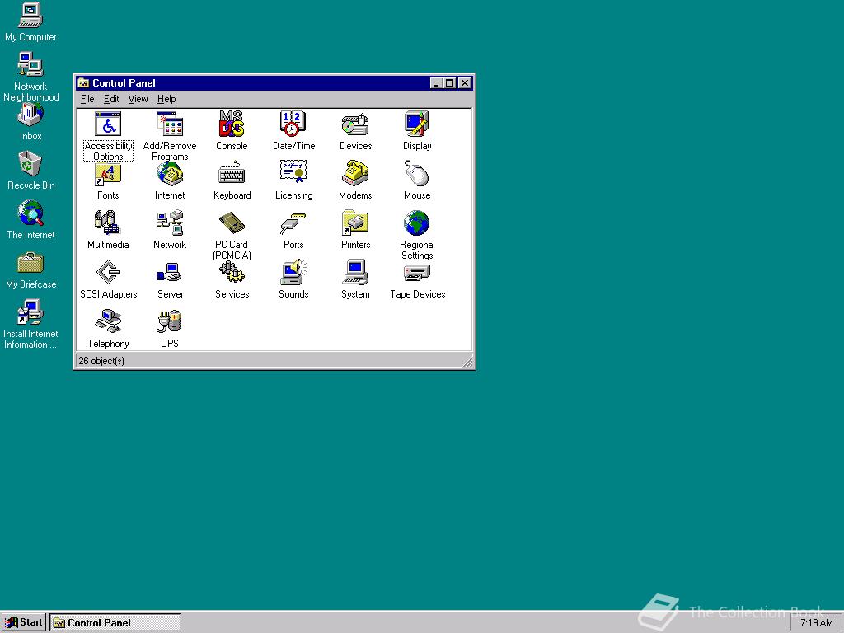Click the Display settings icon
Screen dimensions: 844x633
pos(417,124)
